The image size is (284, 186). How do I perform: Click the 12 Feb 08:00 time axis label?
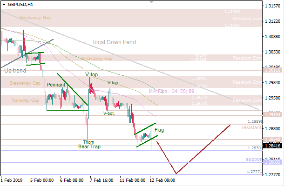coord(162,180)
